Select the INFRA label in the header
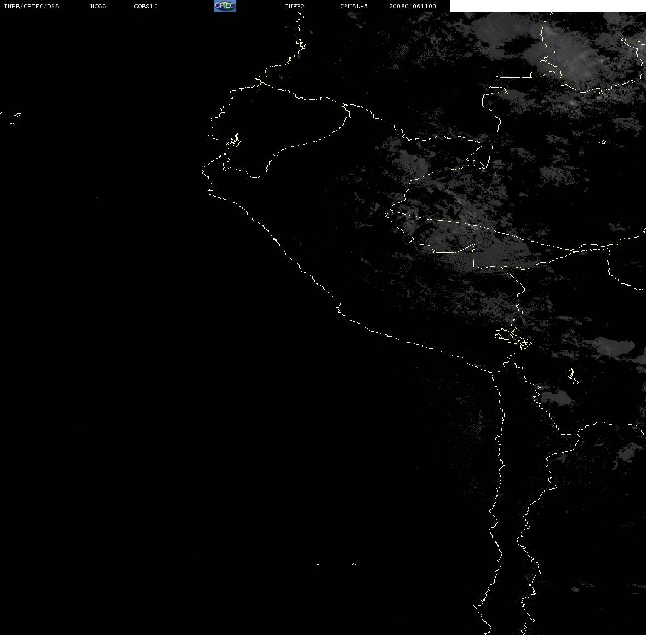The width and height of the screenshot is (646, 635). 295,6
